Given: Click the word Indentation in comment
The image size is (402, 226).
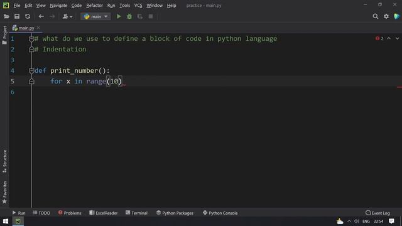Looking at the screenshot, I should [64, 49].
